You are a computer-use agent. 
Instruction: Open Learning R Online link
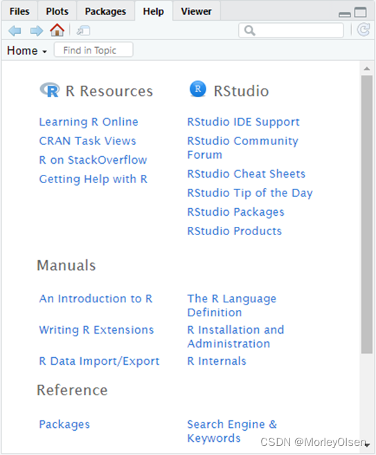point(89,122)
